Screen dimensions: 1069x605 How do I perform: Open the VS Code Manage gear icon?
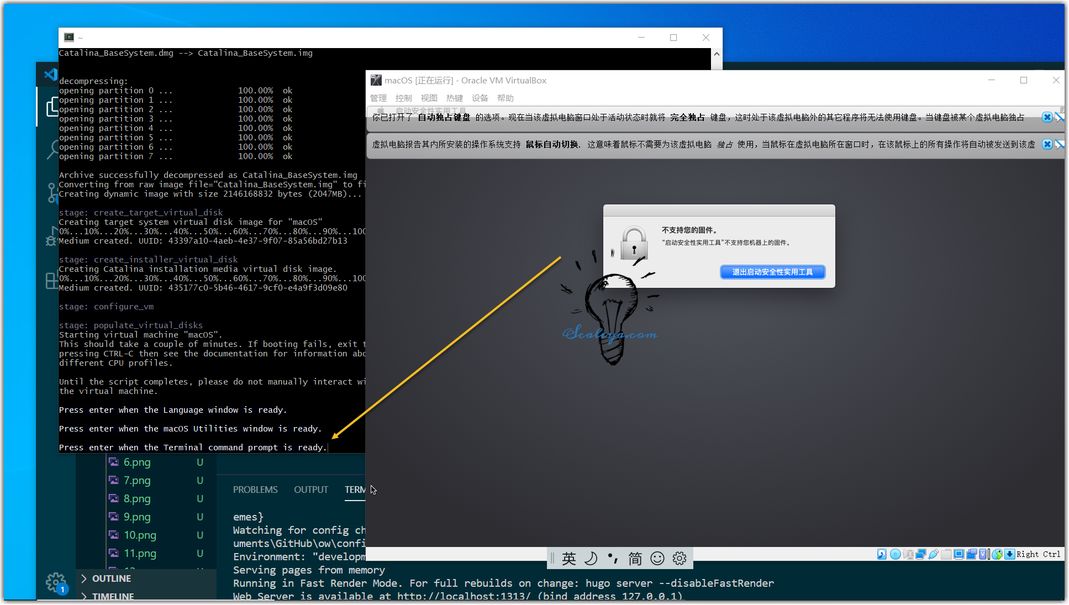point(55,582)
